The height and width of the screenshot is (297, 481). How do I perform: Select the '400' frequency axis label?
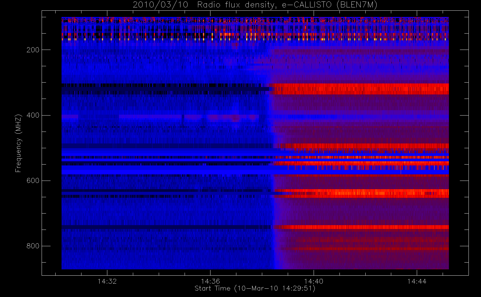point(33,115)
